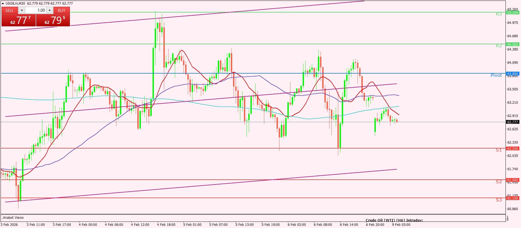Screen dimensions: 521x228
Task: Click the current price 62.777 marker
Action: pyautogui.click(x=512, y=122)
